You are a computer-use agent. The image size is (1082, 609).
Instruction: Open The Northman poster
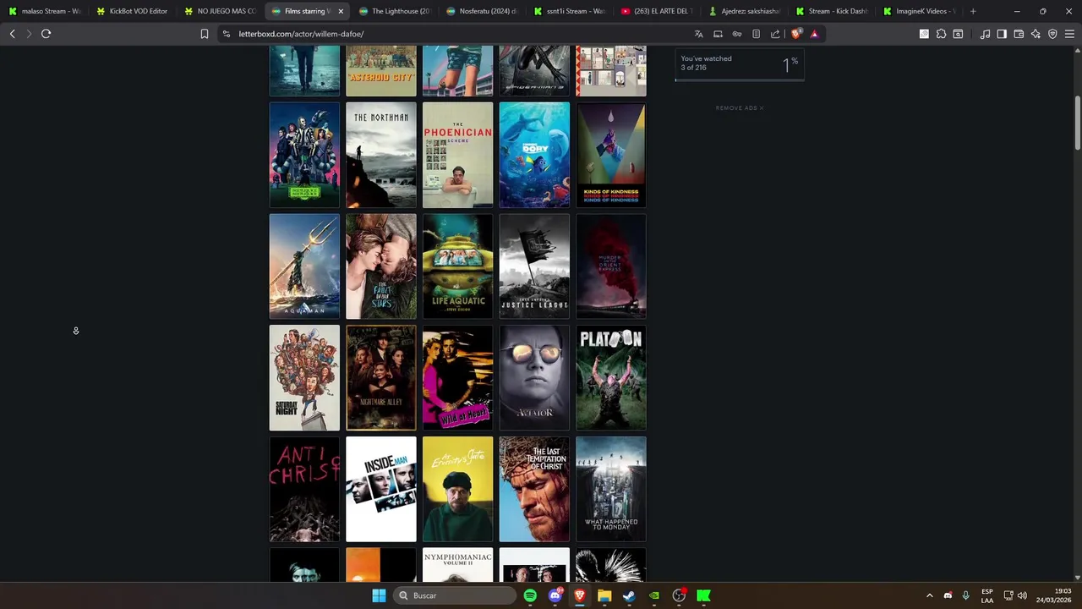point(381,155)
